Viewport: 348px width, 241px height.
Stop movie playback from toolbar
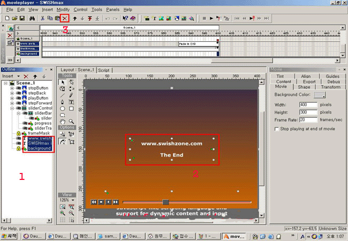click(205, 18)
